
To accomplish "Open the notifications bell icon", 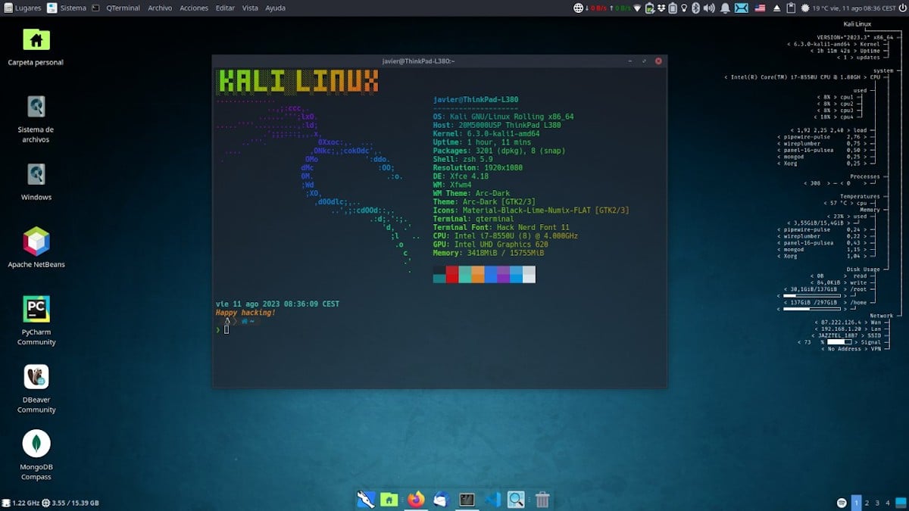I will coord(725,8).
